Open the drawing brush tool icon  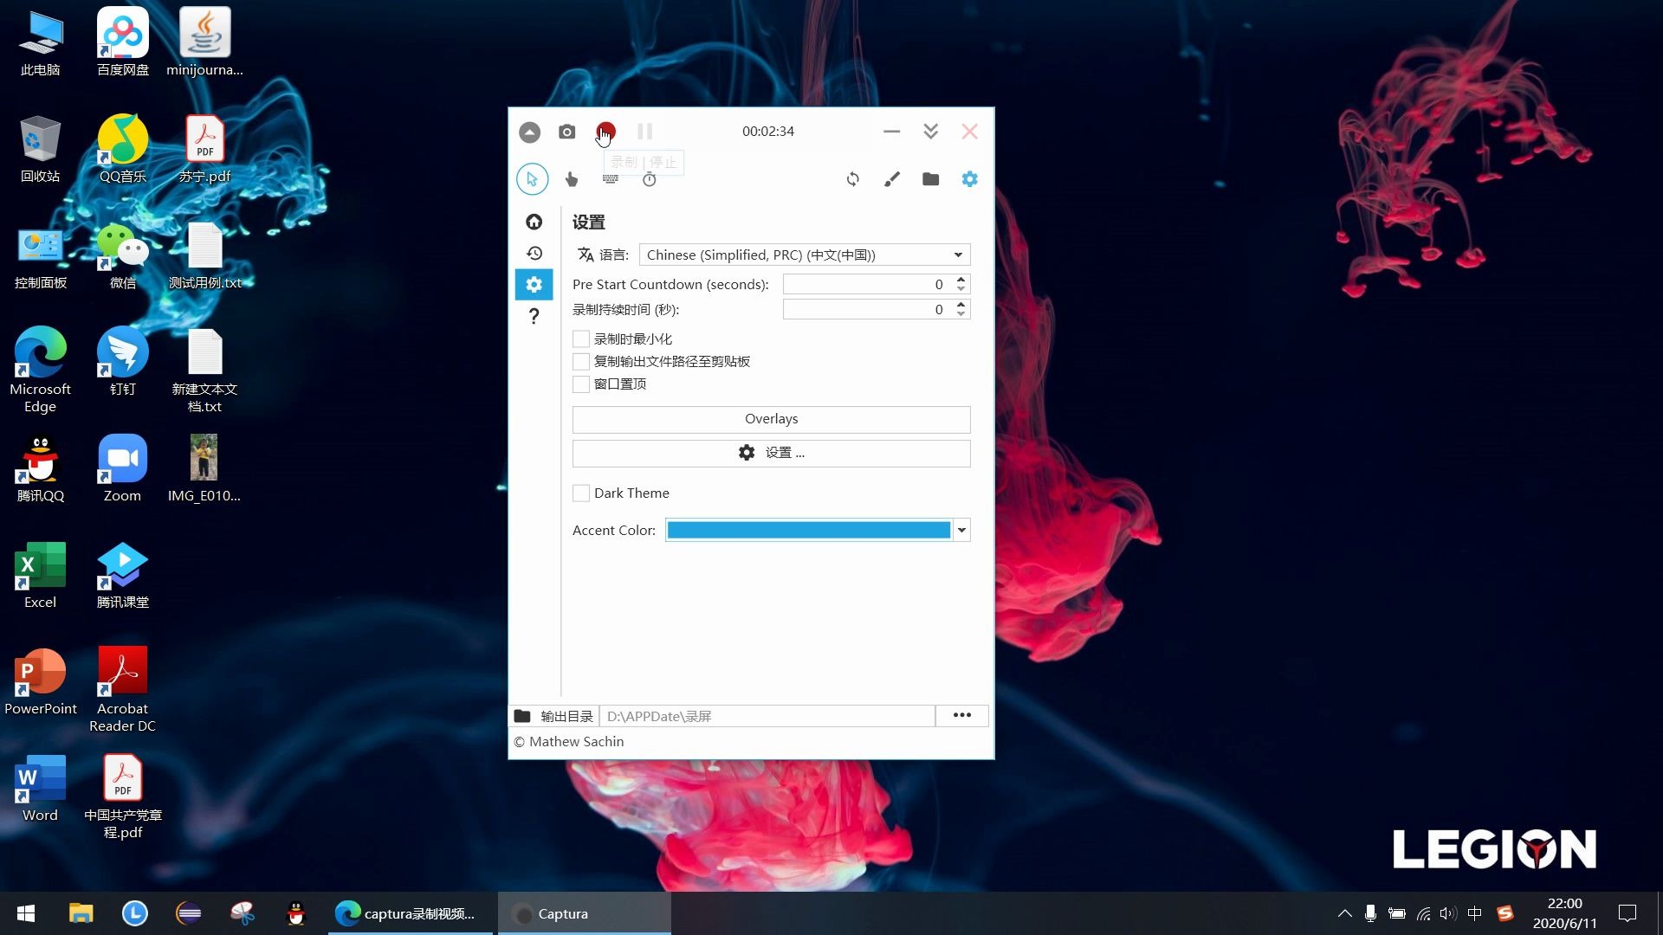click(x=892, y=179)
